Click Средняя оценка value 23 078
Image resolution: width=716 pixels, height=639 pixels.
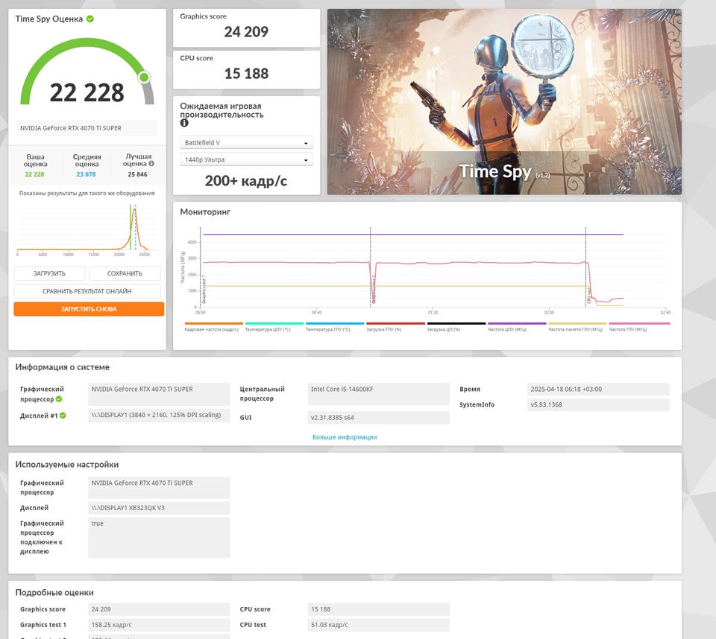pos(87,174)
